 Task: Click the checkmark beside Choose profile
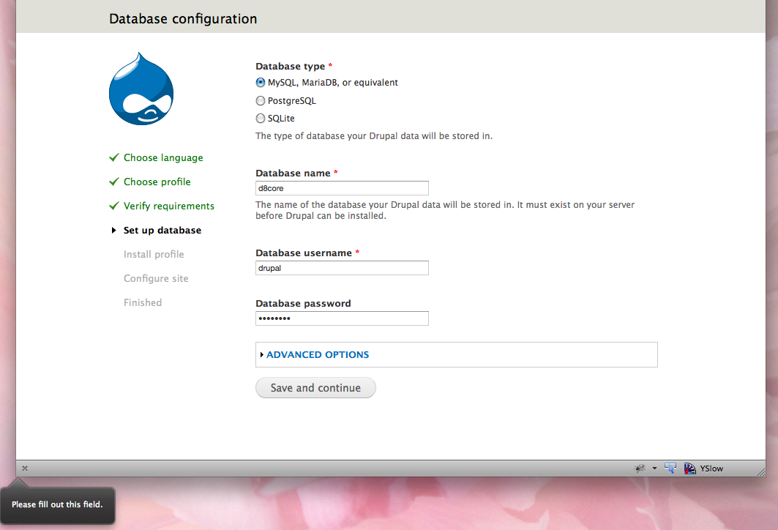(114, 181)
